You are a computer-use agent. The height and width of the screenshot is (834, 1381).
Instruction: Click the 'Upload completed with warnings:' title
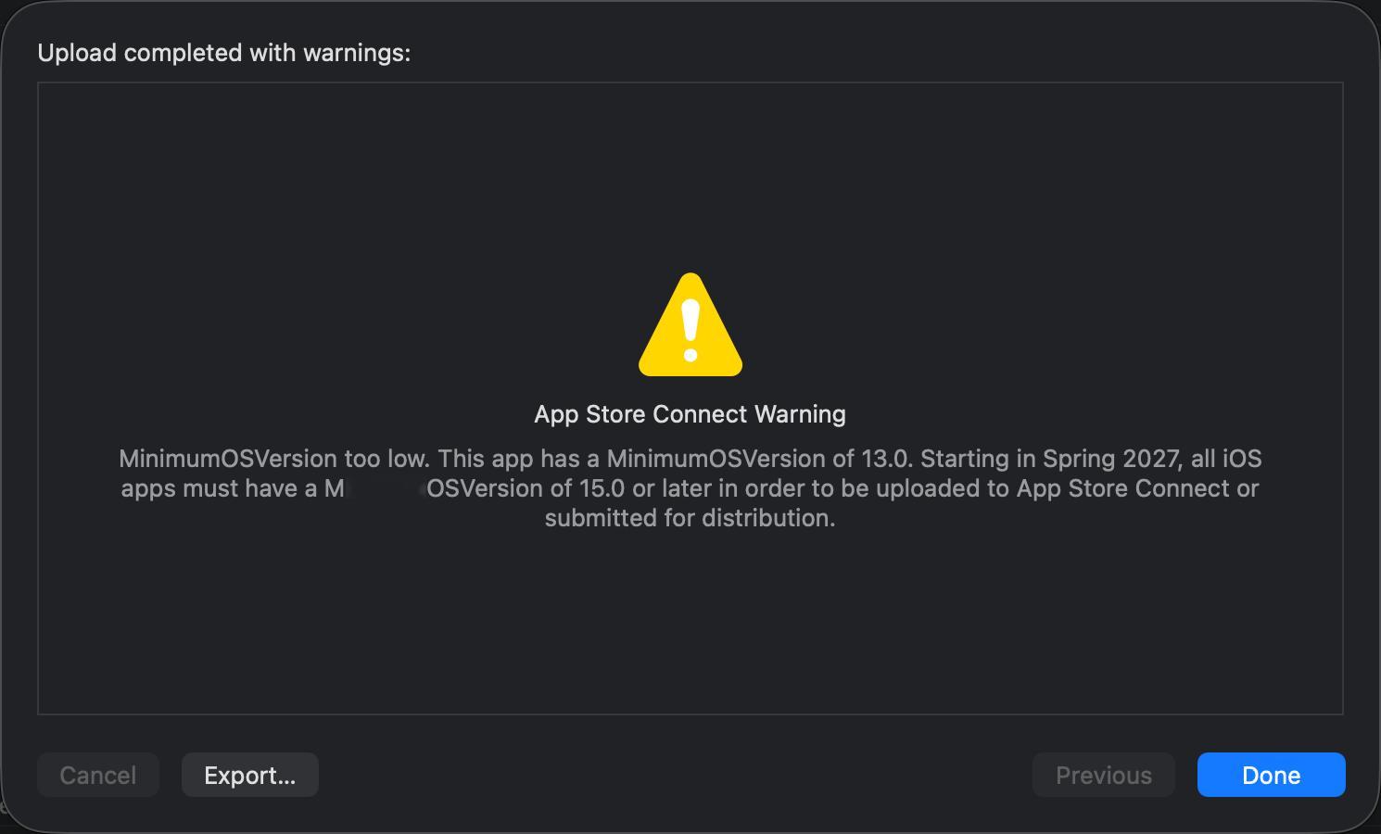click(224, 53)
